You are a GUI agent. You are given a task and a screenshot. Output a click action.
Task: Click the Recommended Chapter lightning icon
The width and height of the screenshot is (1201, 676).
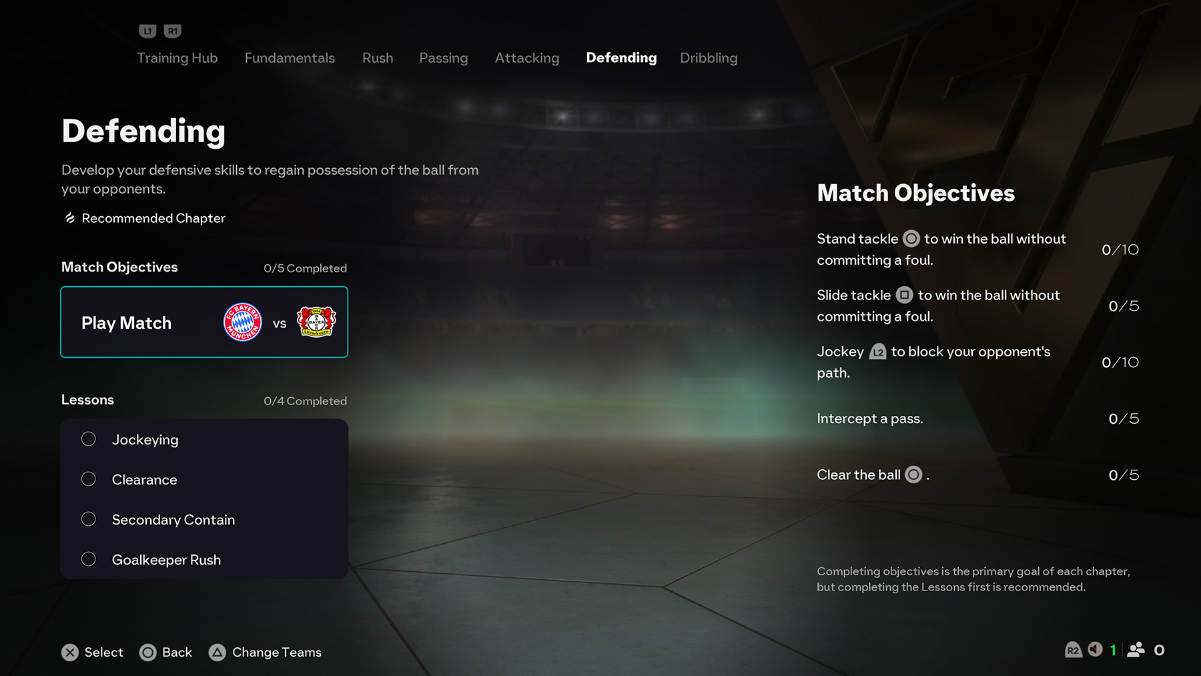69,218
